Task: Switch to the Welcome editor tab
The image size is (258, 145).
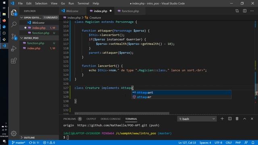Action: click(72, 11)
